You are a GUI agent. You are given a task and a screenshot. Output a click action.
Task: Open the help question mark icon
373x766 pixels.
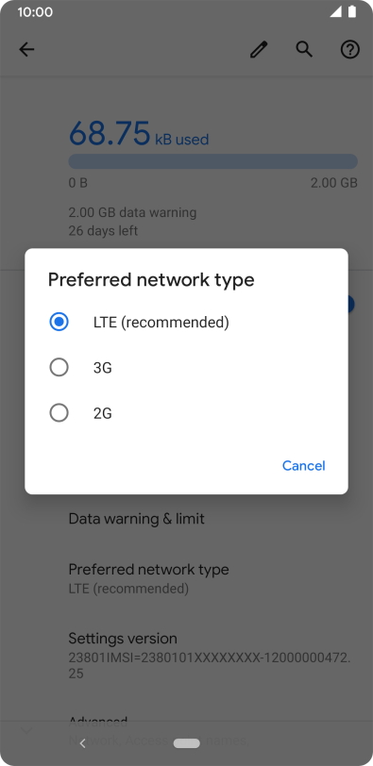click(x=350, y=49)
